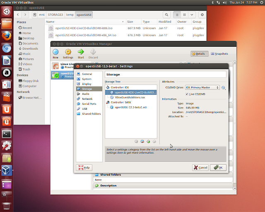Viewport: 265px width, 212px height.
Task: Go back in the file manager
Action: pyautogui.click(x=18, y=15)
